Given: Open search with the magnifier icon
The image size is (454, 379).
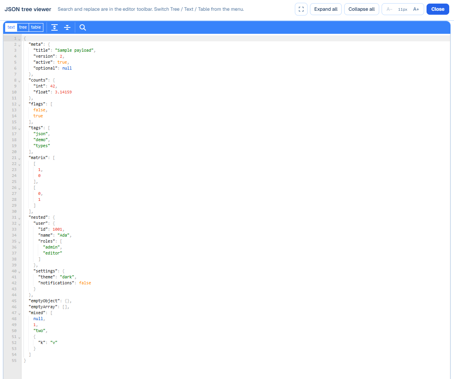Looking at the screenshot, I should (82, 27).
